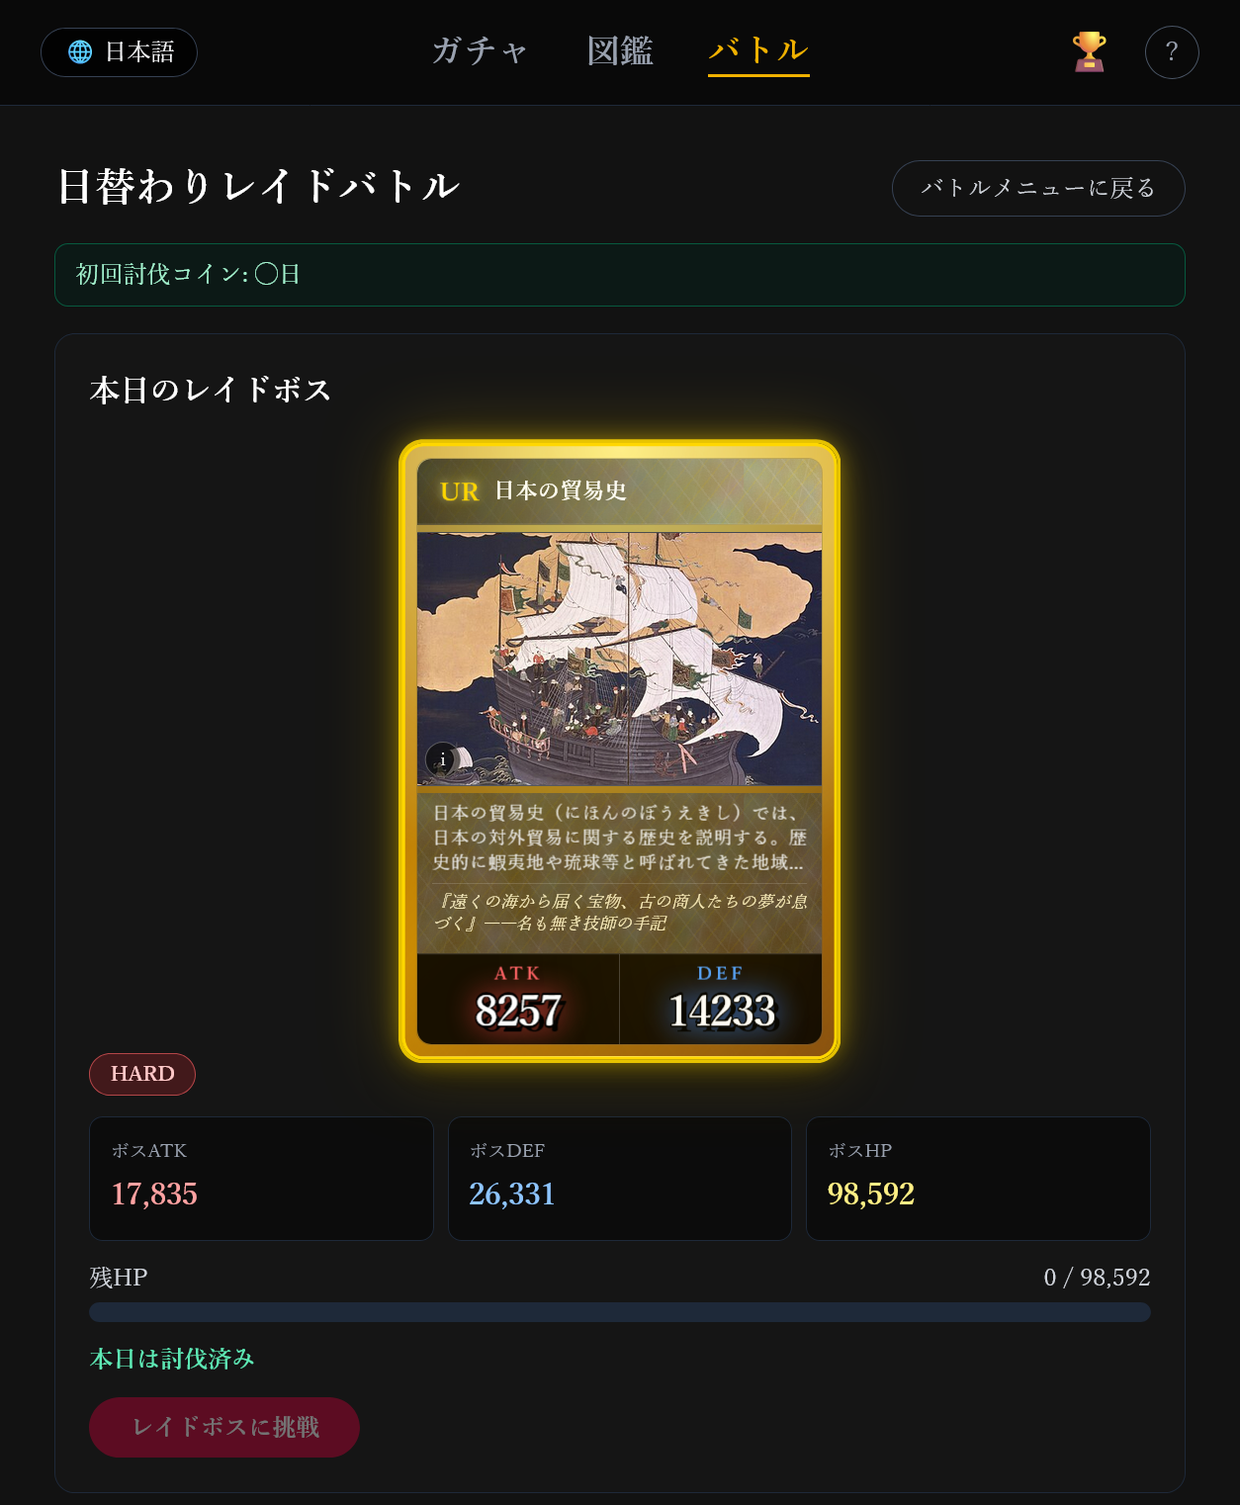This screenshot has width=1240, height=1505.
Task: Click the card ATK 8257 stat
Action: click(x=518, y=999)
